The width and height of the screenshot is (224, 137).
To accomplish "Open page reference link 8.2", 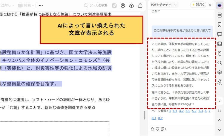I will 160,118.
